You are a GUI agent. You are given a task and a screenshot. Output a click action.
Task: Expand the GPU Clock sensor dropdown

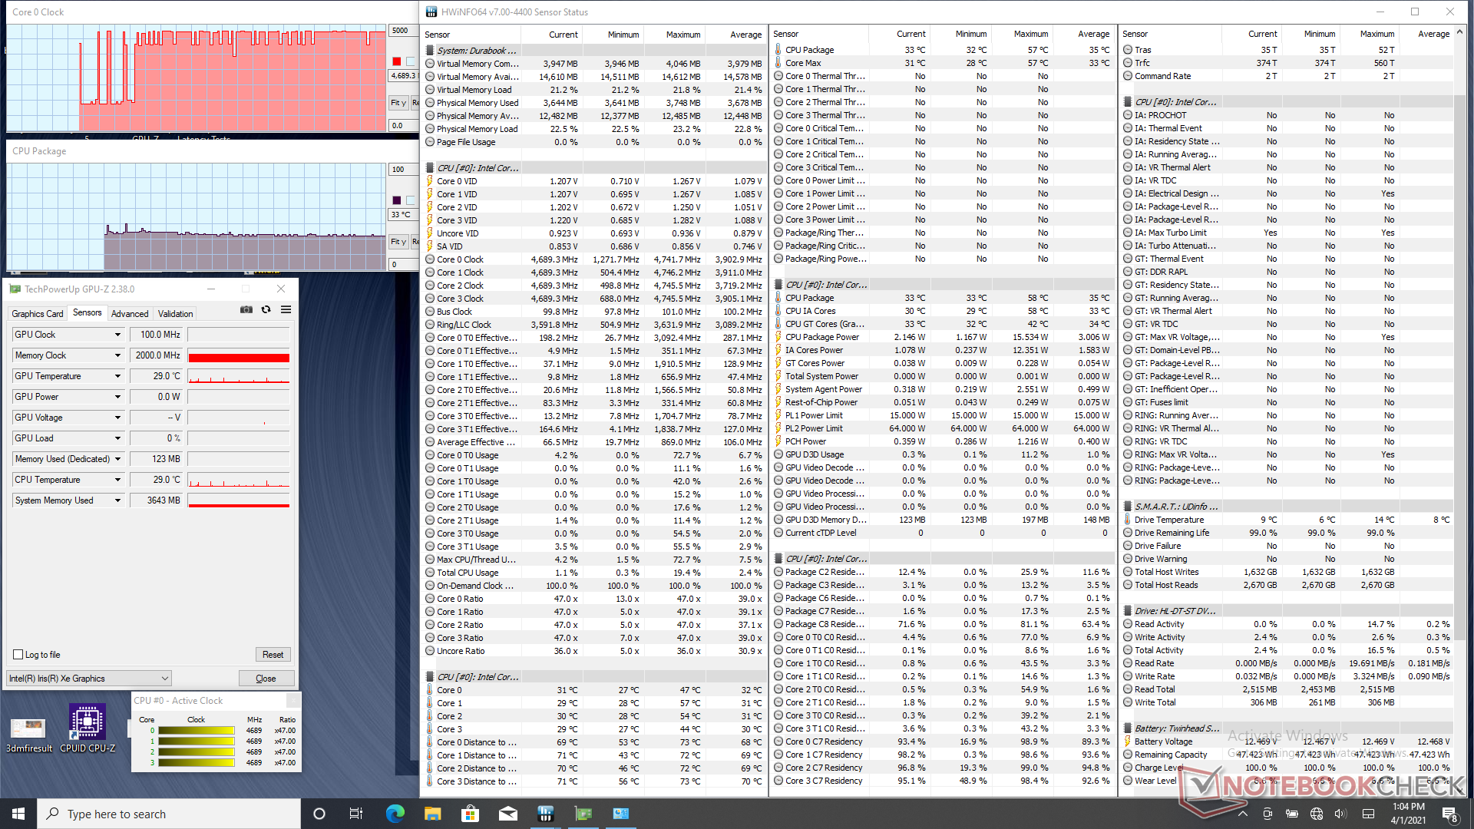point(117,335)
